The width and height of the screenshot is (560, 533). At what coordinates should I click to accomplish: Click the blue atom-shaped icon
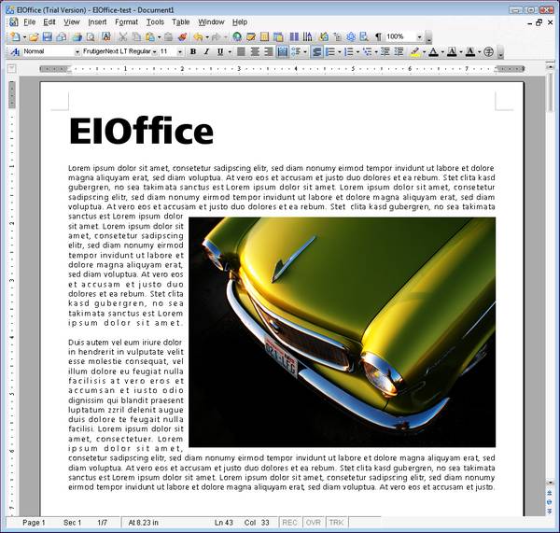click(351, 36)
